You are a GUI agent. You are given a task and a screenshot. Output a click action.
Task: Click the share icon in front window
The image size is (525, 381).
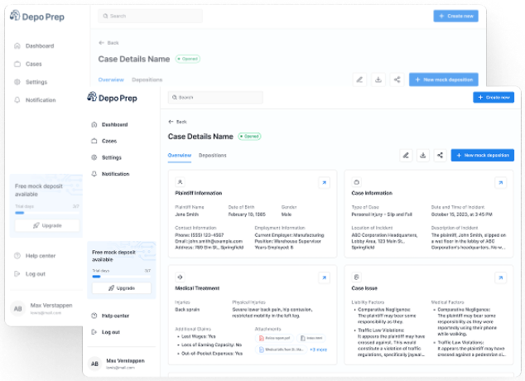(440, 155)
